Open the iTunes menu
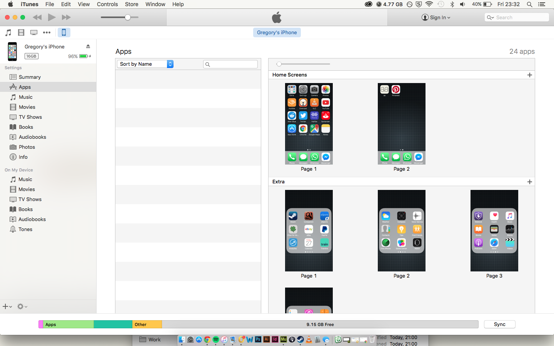 click(x=30, y=4)
